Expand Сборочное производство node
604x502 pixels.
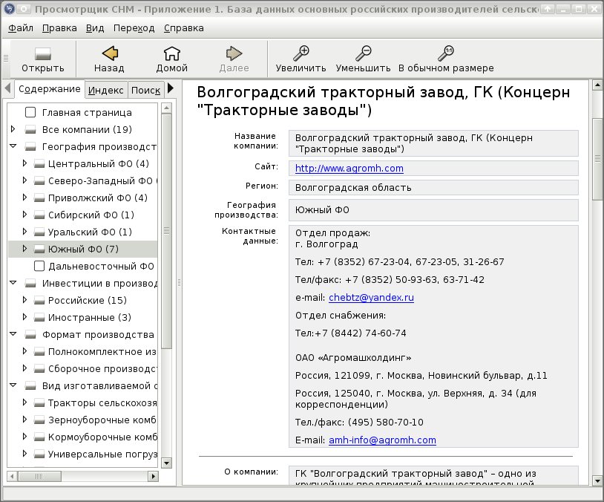pyautogui.click(x=24, y=368)
